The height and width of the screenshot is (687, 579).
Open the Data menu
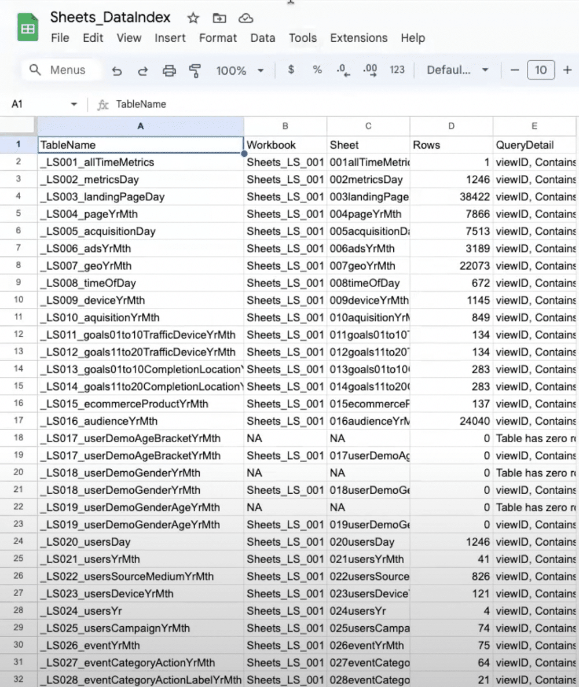tap(262, 38)
